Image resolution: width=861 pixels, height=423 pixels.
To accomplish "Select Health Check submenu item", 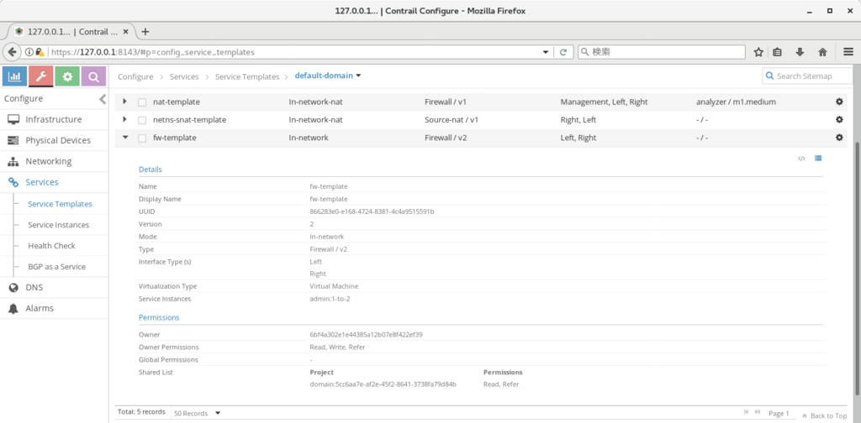I will 51,245.
